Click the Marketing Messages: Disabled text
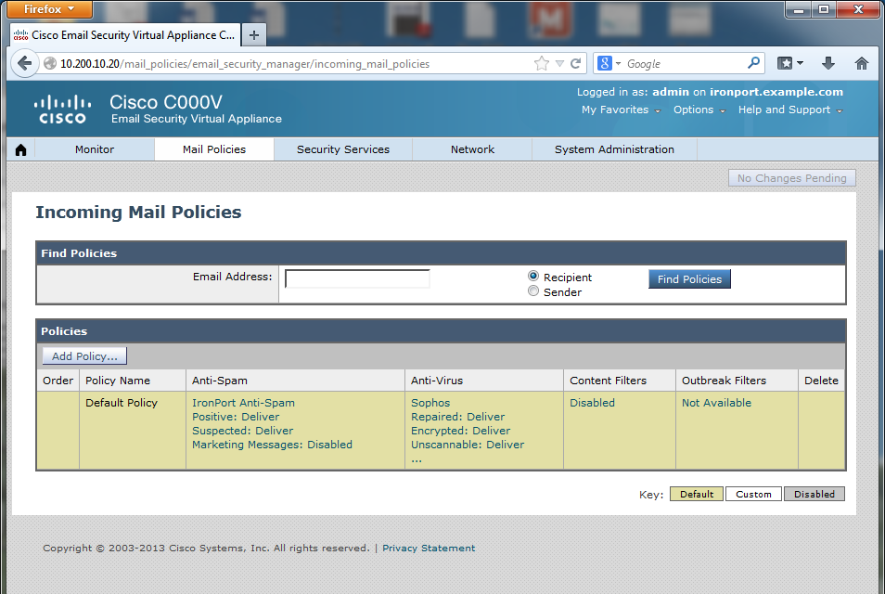 [x=272, y=445]
